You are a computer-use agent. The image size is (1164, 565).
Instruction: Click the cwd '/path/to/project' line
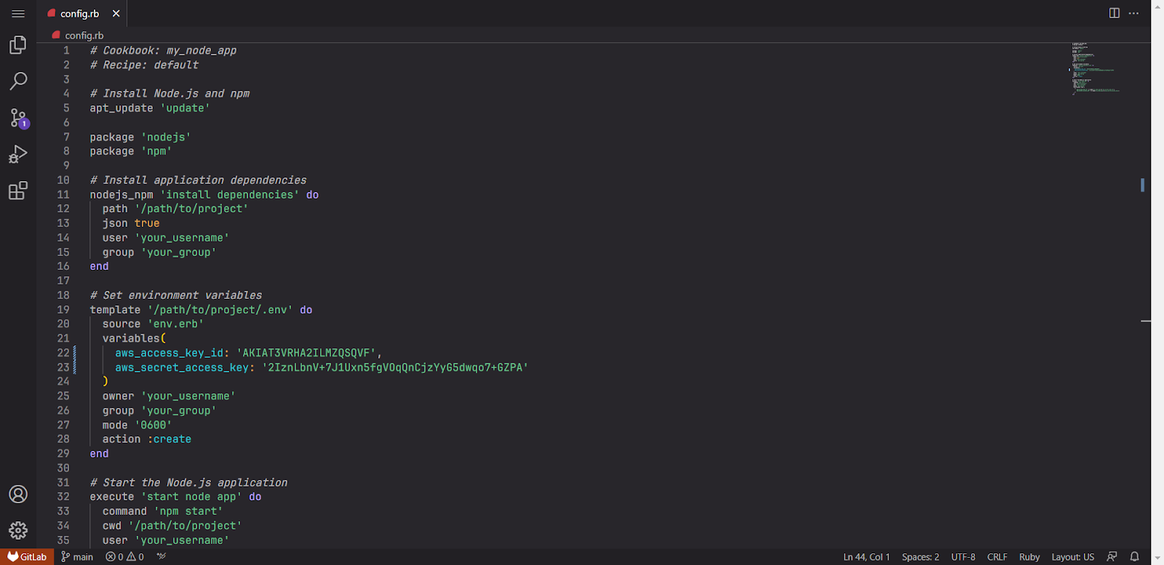[172, 526]
